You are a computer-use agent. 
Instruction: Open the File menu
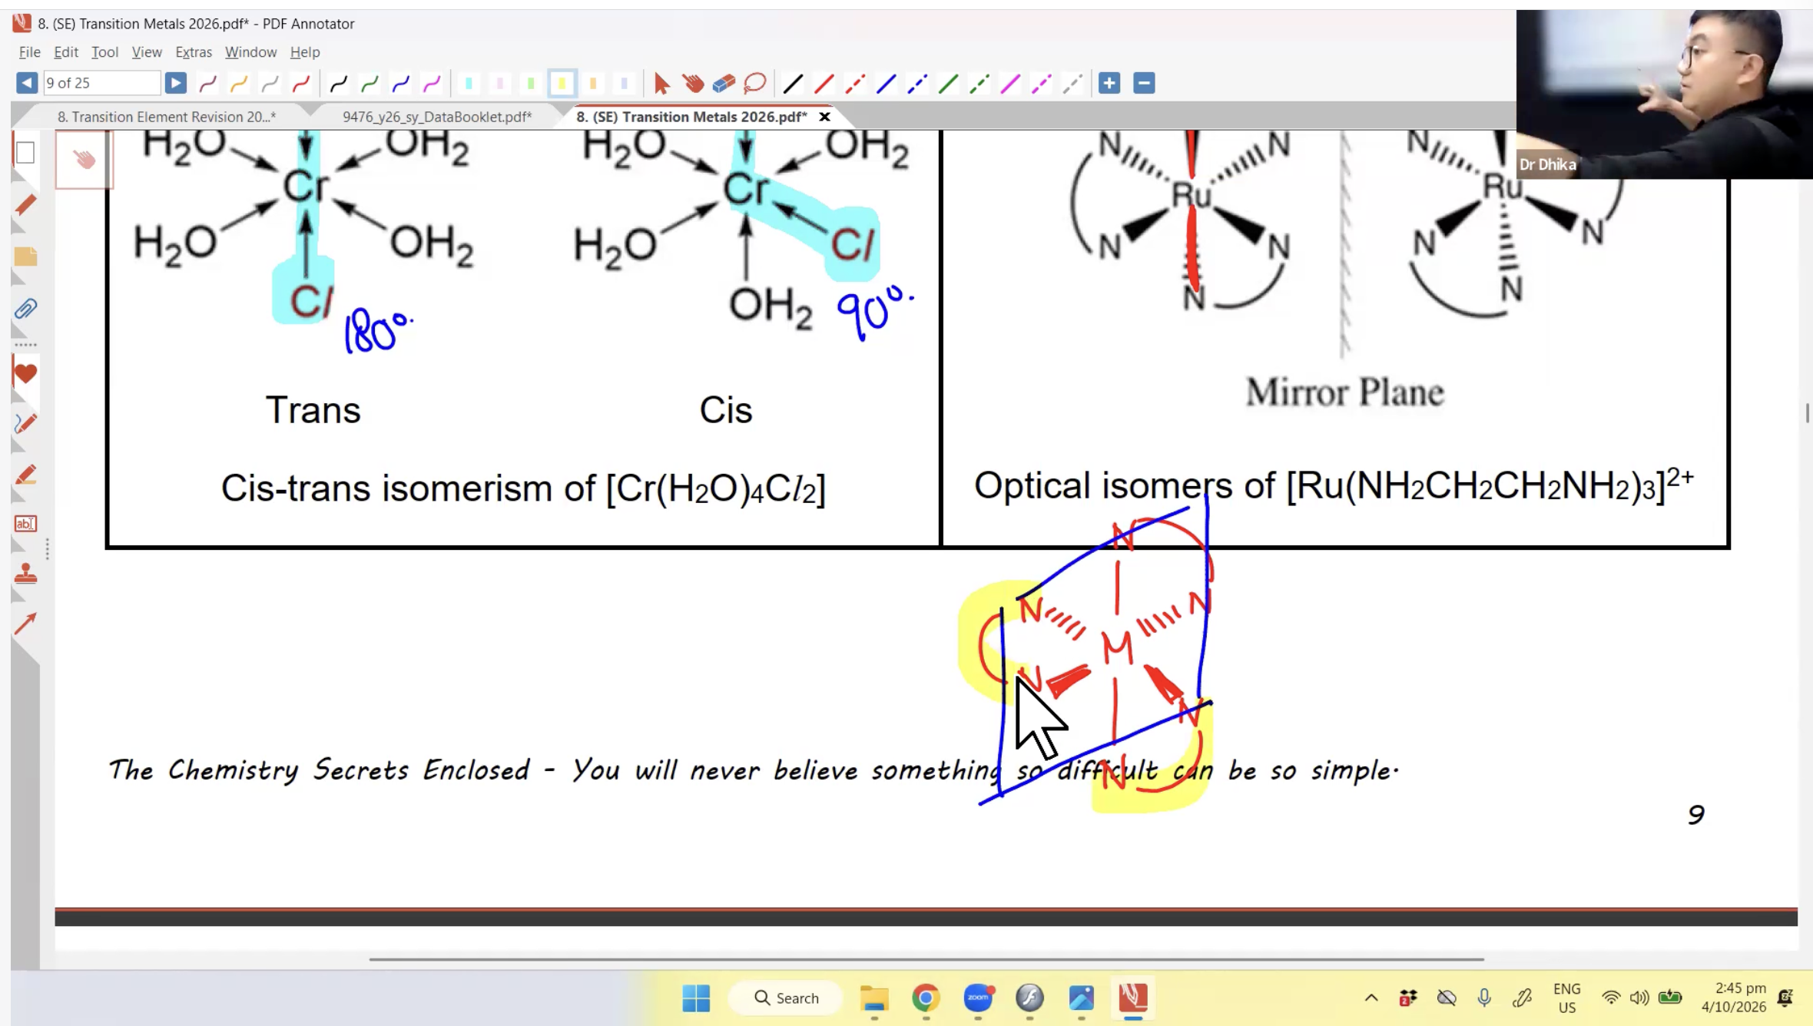[x=29, y=52]
